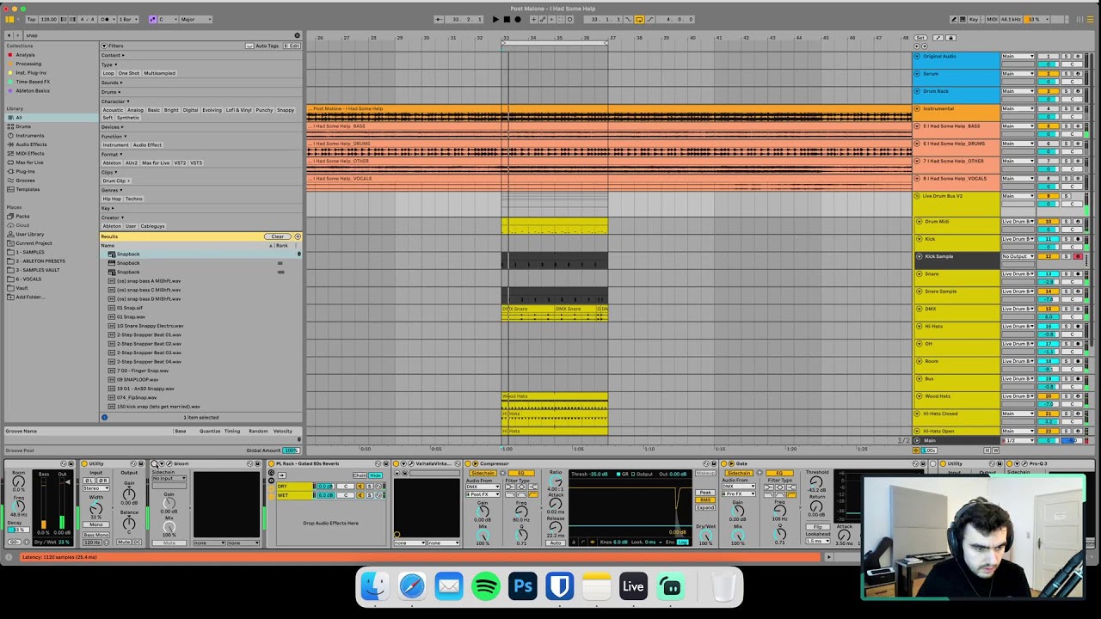Open Safari from the Dock
The width and height of the screenshot is (1101, 619).
pos(412,587)
